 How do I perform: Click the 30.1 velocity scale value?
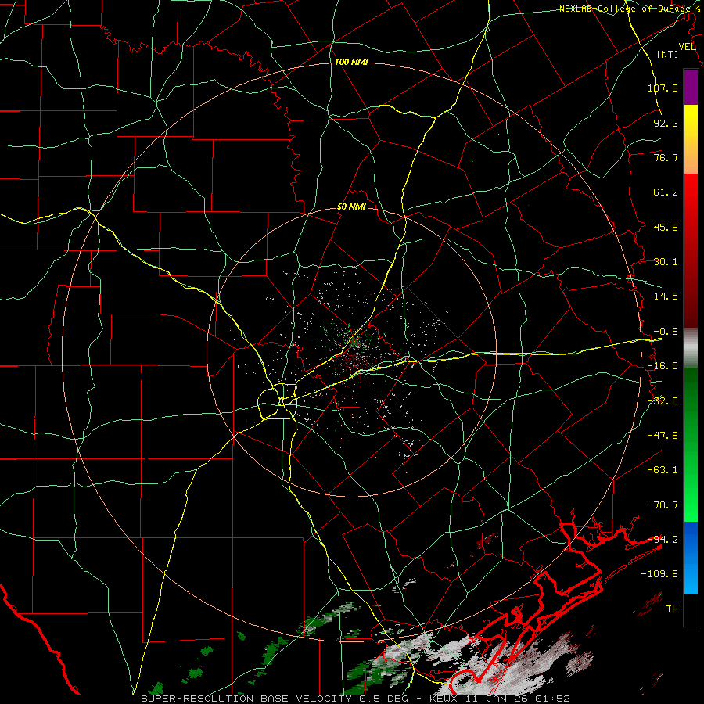coord(666,262)
